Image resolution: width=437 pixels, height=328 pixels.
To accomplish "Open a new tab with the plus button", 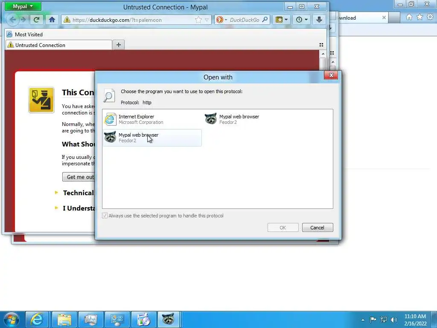I will tap(119, 44).
